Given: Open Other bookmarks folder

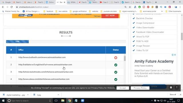Looking at the screenshot, I should click(x=173, y=11).
